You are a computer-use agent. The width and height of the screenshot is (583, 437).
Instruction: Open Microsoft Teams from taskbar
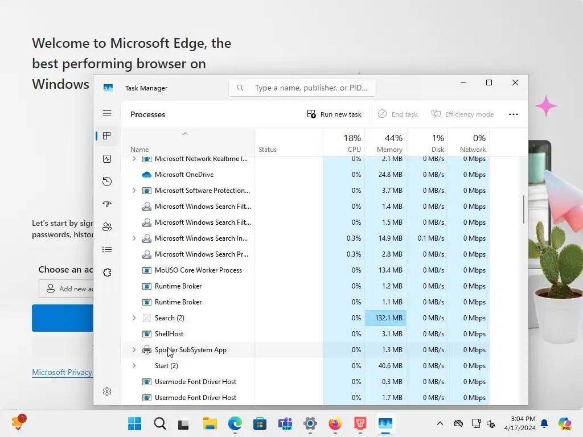(285, 423)
